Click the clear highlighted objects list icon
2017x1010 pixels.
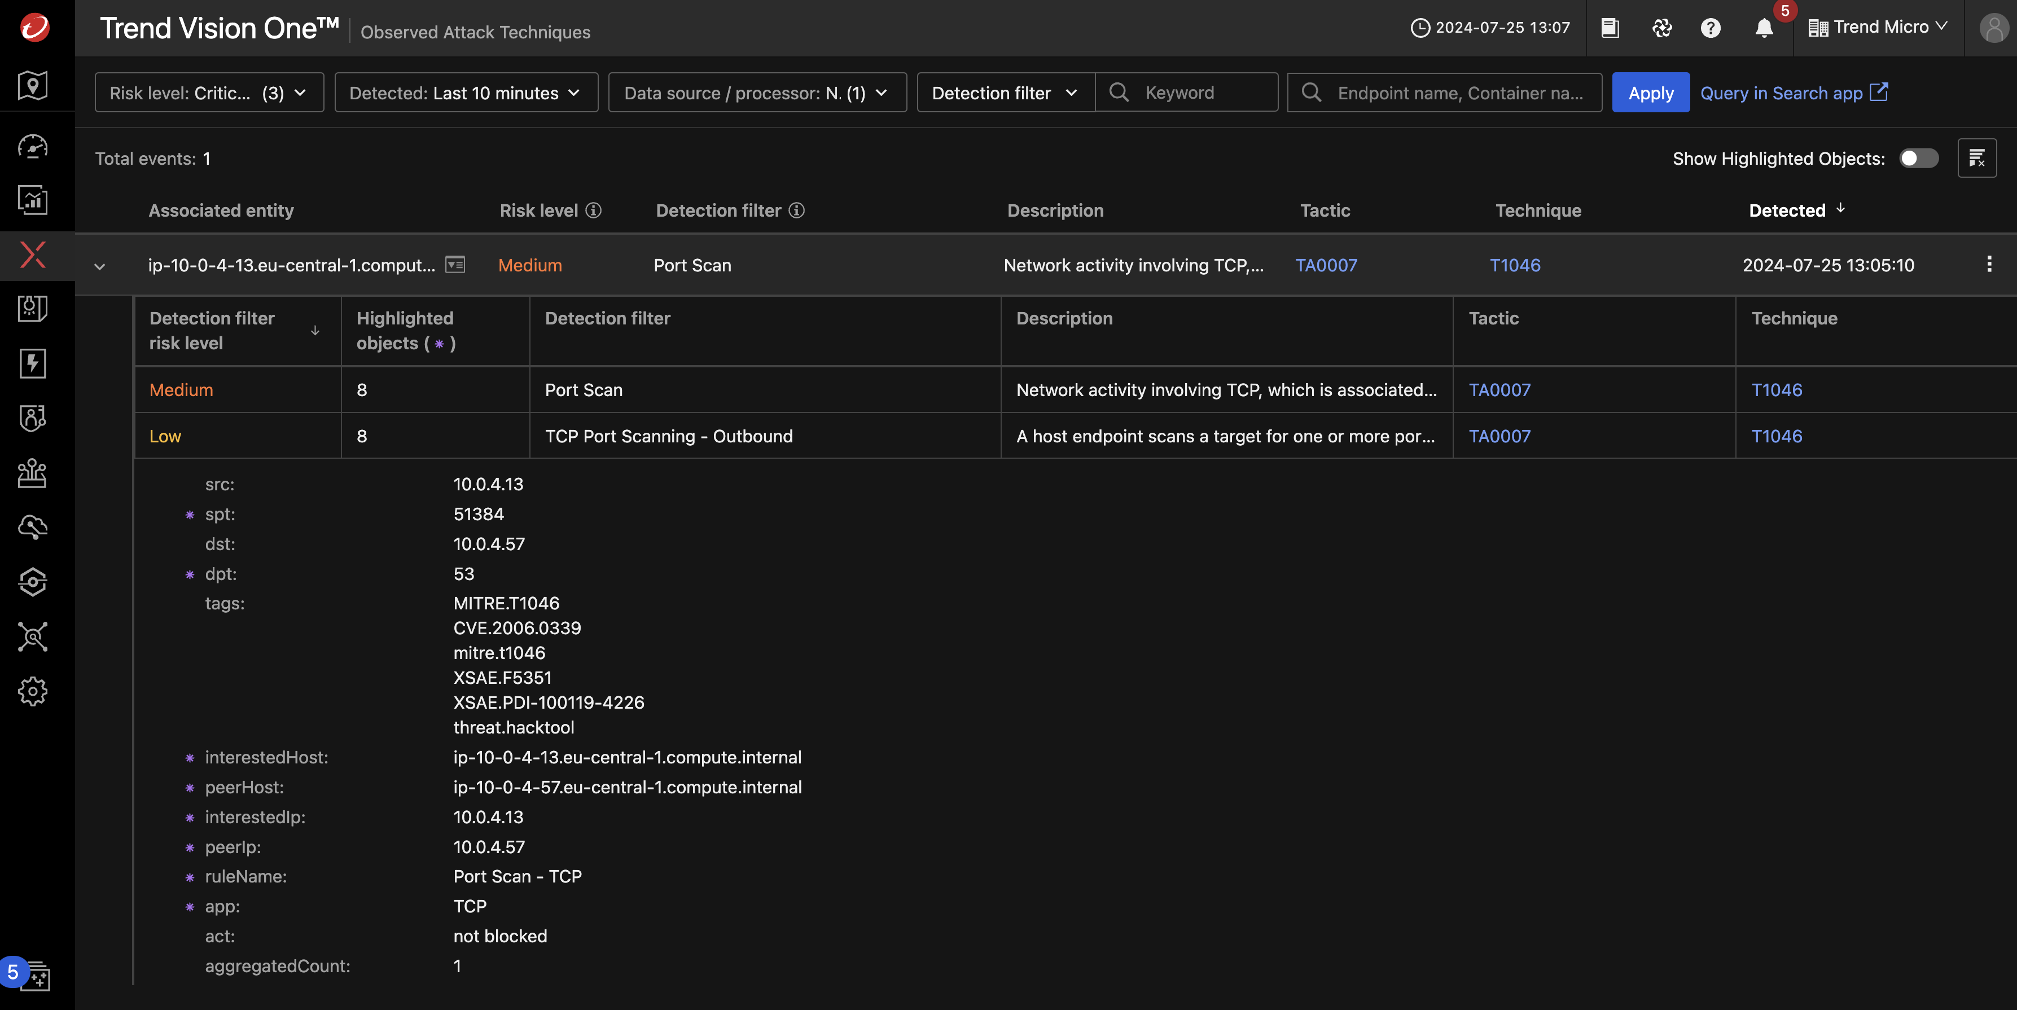tap(1976, 158)
